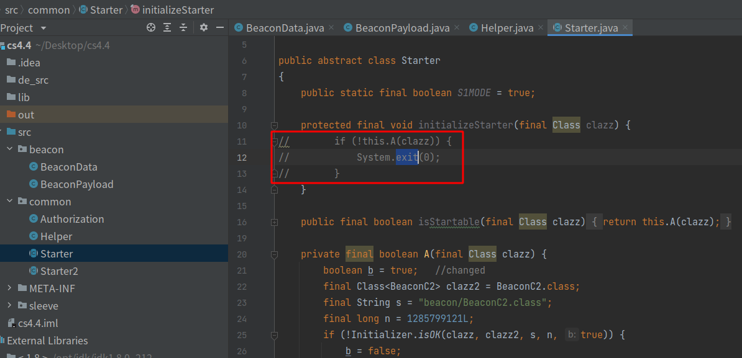
Task: Switch to BeaconPayload.java tab
Action: pyautogui.click(x=402, y=28)
